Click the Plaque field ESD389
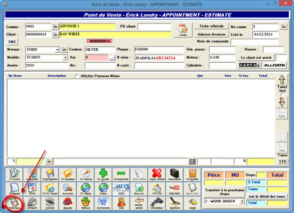 pyautogui.click(x=159, y=49)
